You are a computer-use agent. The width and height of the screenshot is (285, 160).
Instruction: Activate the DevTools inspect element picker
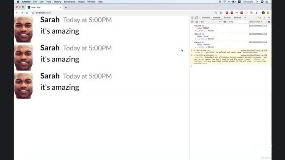[x=192, y=18]
